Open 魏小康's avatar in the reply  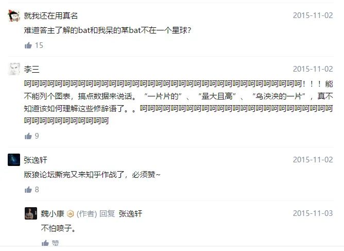click(31, 213)
